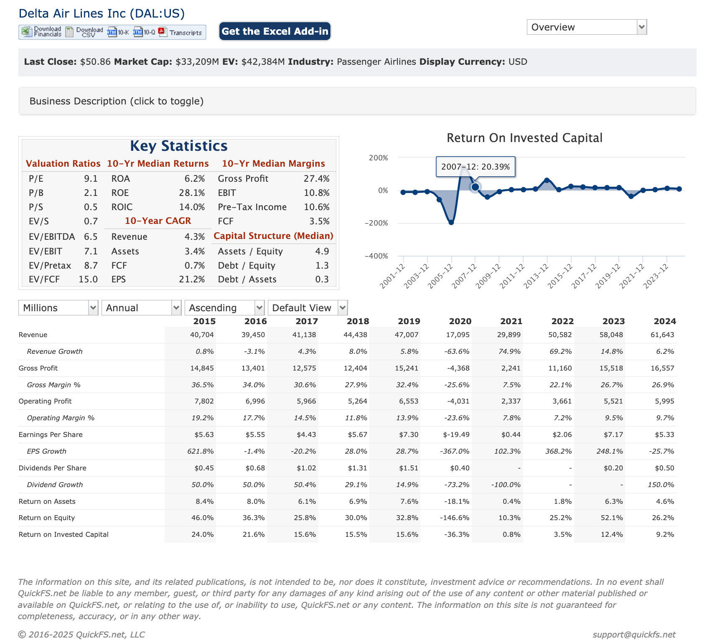Click the support@quickfs.net email link
This screenshot has height=640, width=722.
pyautogui.click(x=634, y=635)
